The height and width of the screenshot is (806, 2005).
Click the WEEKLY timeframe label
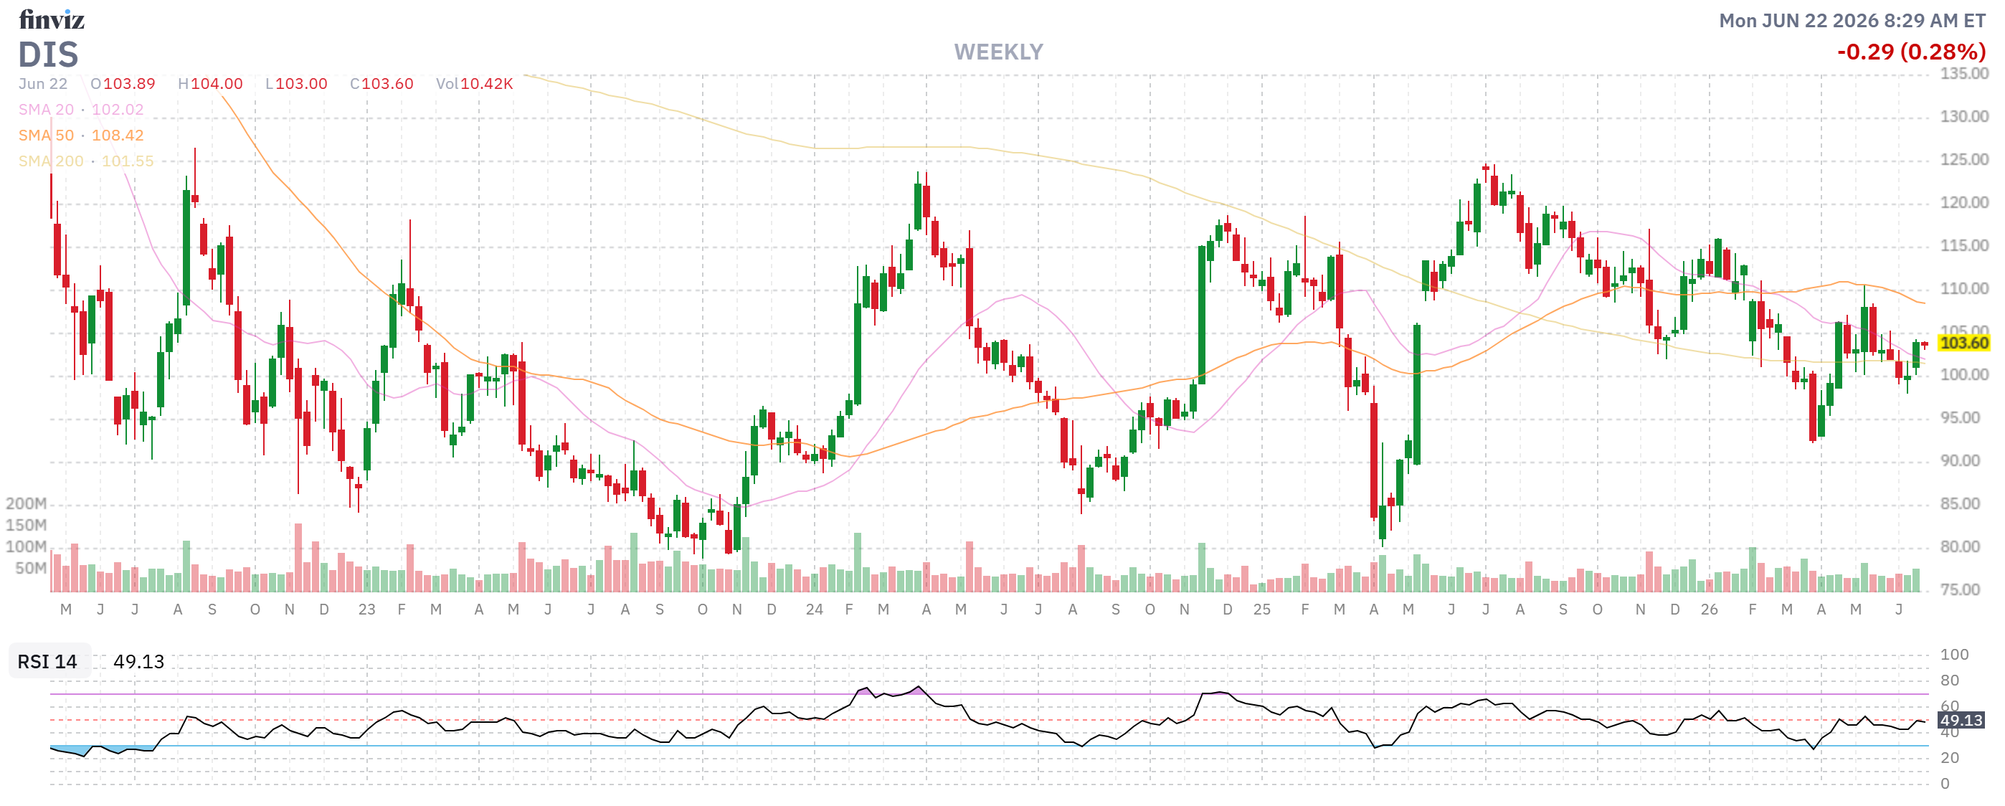(x=999, y=52)
